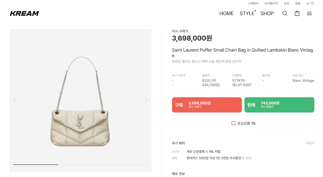
Task: Go to the HOME menu
Action: click(226, 13)
